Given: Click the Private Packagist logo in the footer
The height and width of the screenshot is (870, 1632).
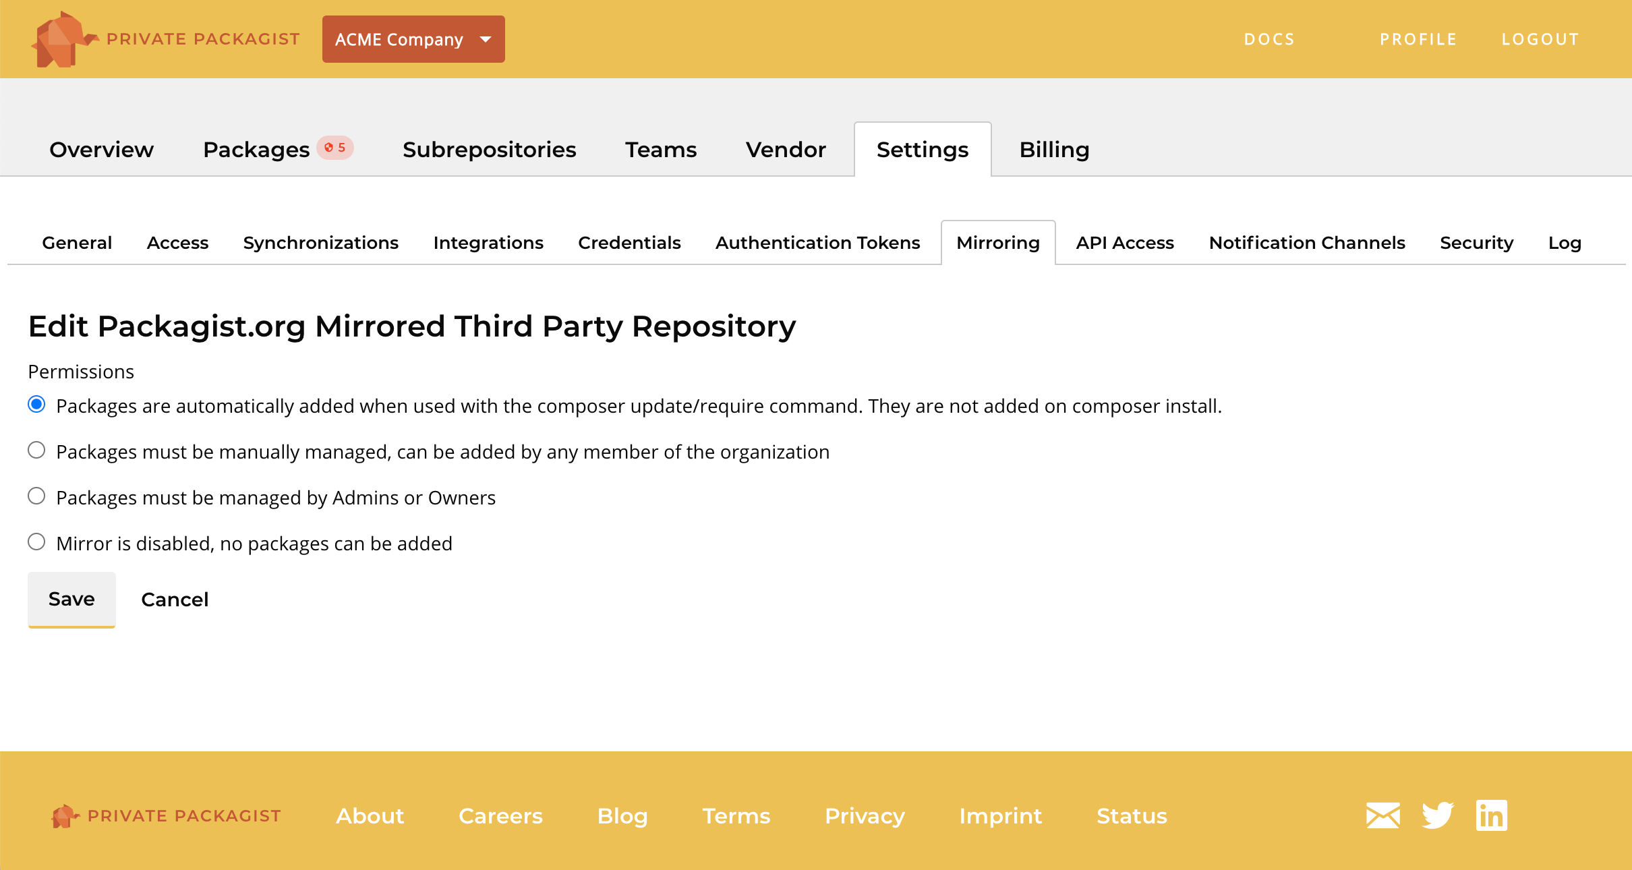Looking at the screenshot, I should [x=166, y=815].
